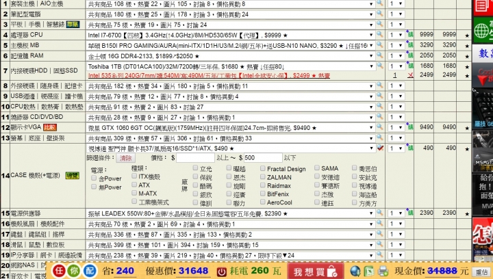This screenshot has width=493, height=279.
Task: Click the magnifier icon on the 記憶體 RAM row
Action: coord(380,55)
